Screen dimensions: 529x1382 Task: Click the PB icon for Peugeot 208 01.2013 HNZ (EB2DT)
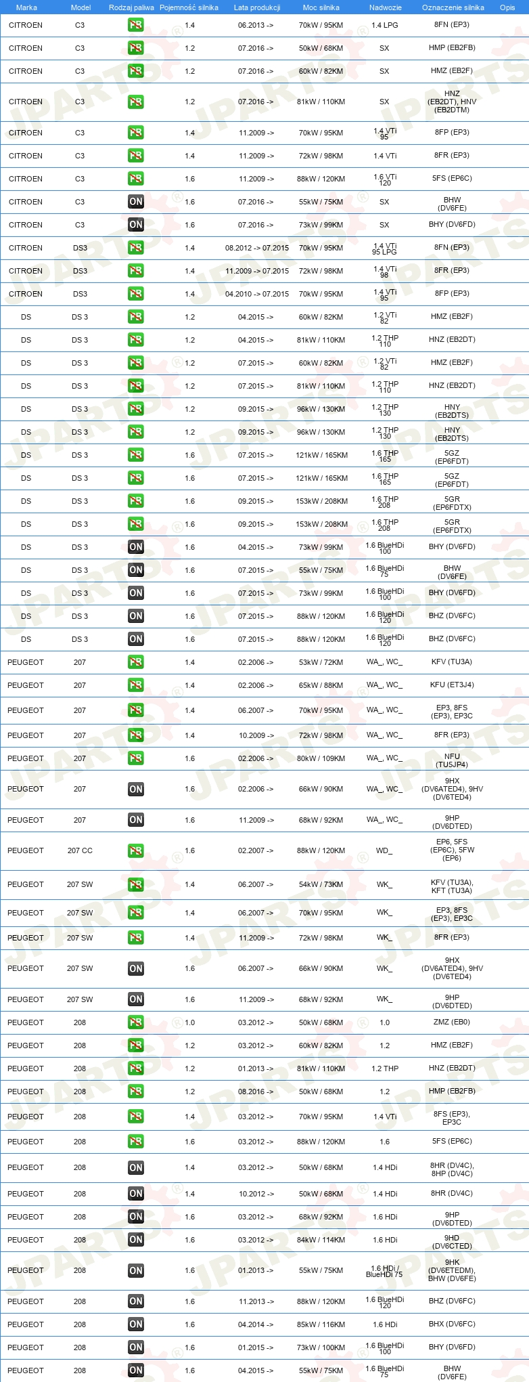pyautogui.click(x=135, y=1068)
